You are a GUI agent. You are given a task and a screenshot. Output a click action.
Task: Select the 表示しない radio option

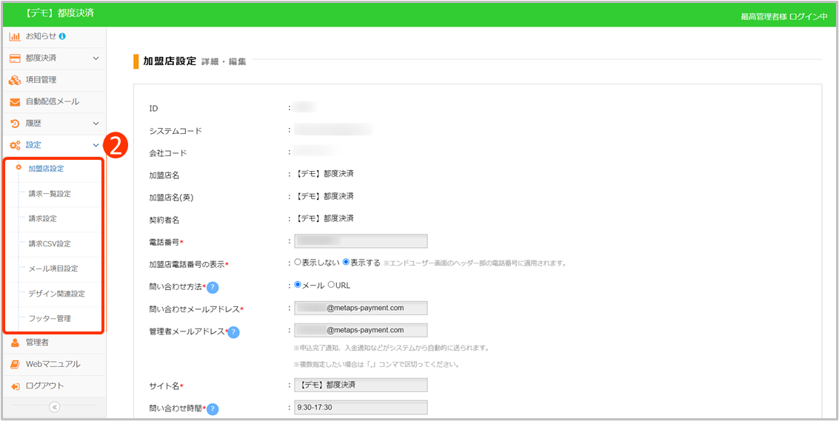[x=298, y=262]
